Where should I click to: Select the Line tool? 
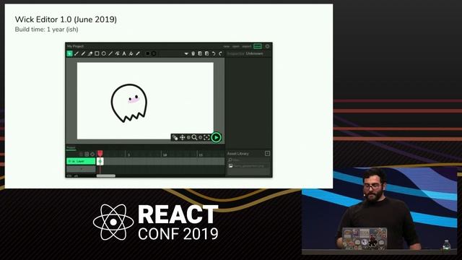pyautogui.click(x=110, y=53)
